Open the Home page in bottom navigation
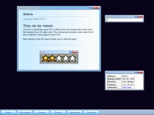The image size is (154, 115). tap(8, 112)
